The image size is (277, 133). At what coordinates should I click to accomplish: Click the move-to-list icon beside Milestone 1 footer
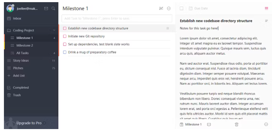pos(182,124)
